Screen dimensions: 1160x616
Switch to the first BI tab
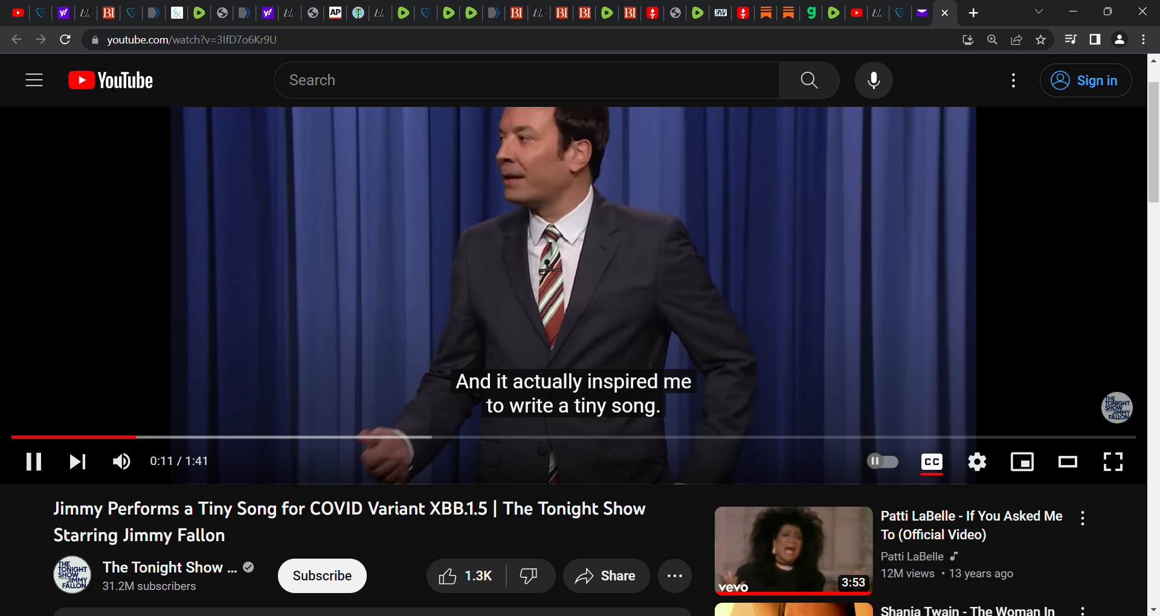click(x=109, y=13)
